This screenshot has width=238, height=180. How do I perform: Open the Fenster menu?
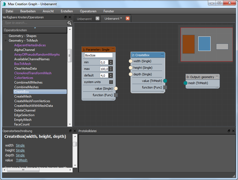click(x=109, y=11)
